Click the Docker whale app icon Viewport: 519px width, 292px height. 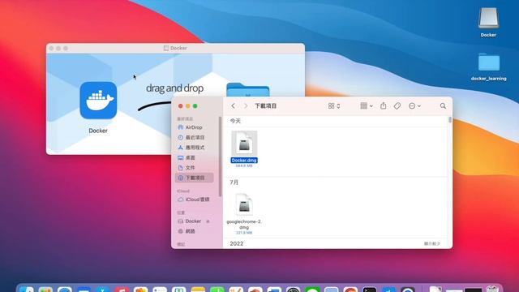[x=98, y=101]
